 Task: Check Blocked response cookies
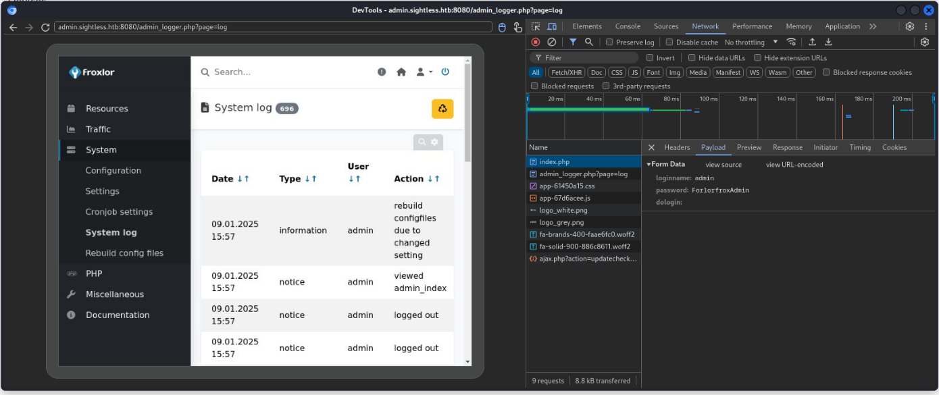826,72
